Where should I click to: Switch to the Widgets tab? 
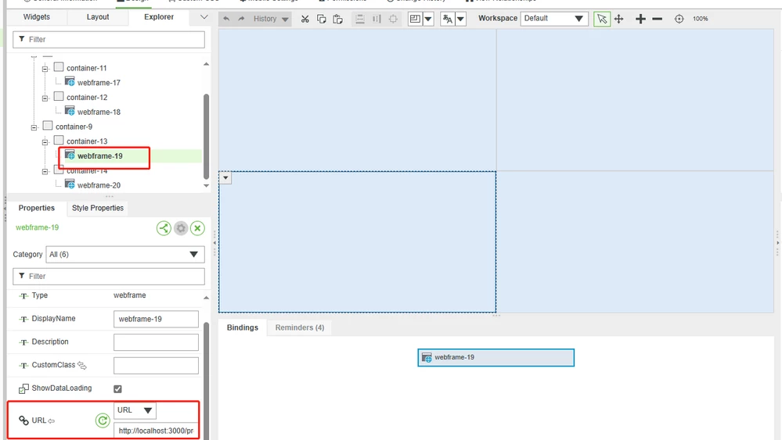point(37,17)
